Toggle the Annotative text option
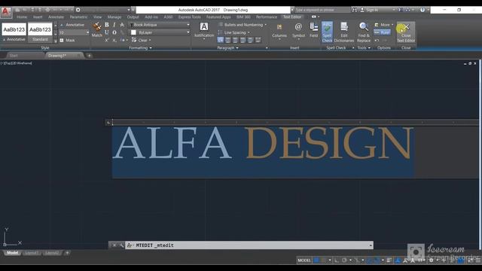 [x=72, y=25]
